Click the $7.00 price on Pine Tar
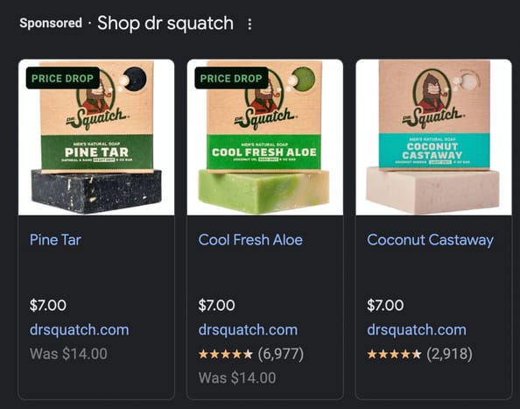Image resolution: width=520 pixels, height=409 pixels. 48,305
